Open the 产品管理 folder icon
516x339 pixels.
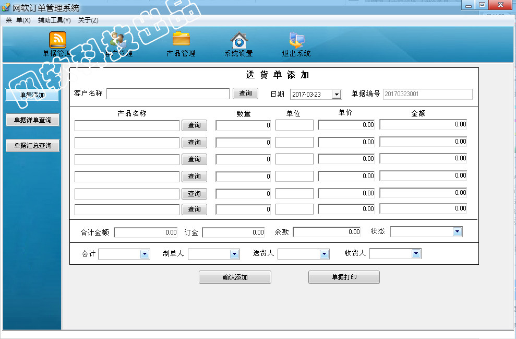click(x=181, y=40)
